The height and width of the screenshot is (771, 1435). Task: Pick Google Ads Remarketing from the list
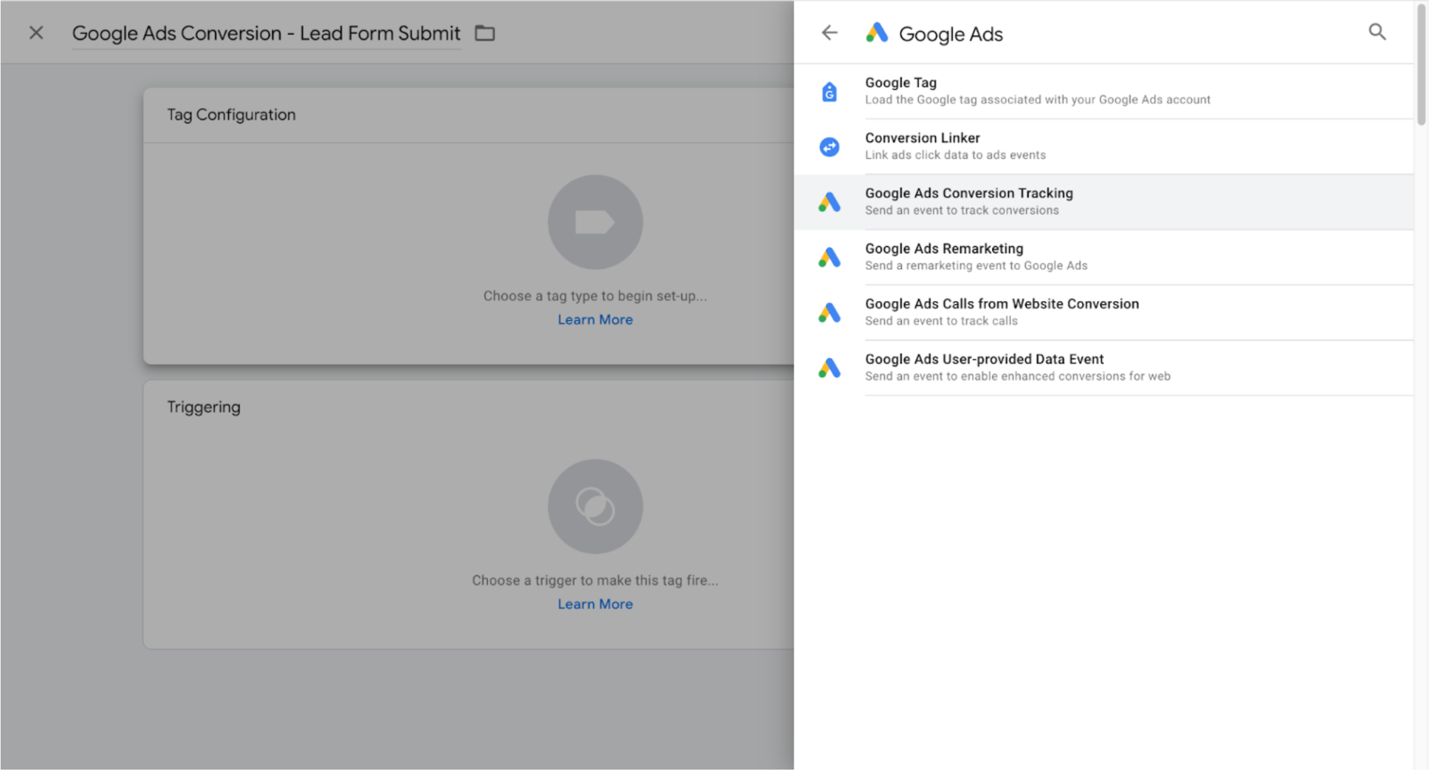[x=976, y=257]
